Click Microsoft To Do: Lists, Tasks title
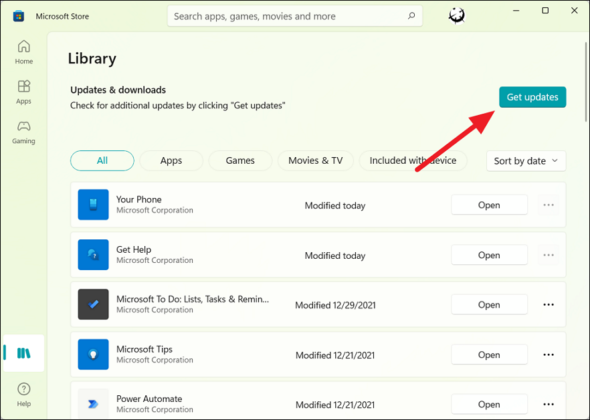Image resolution: width=590 pixels, height=420 pixels. (x=193, y=299)
